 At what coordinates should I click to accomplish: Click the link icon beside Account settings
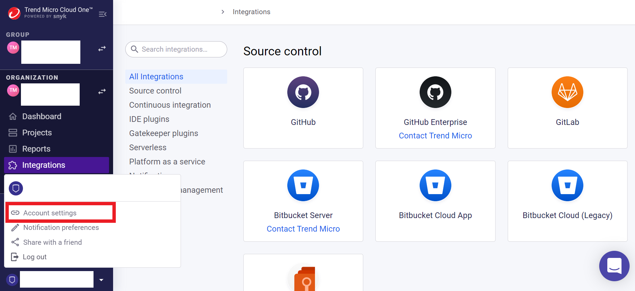(x=15, y=213)
